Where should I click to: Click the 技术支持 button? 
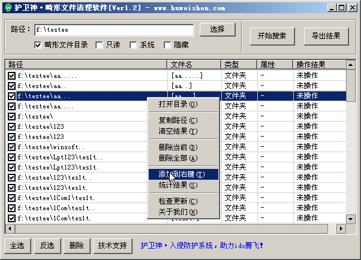pyautogui.click(x=113, y=246)
